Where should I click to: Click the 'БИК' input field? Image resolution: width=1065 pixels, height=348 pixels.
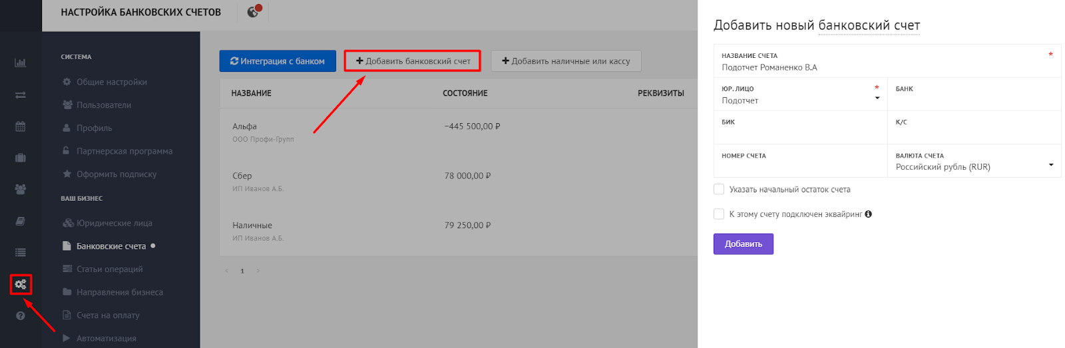tap(801, 128)
